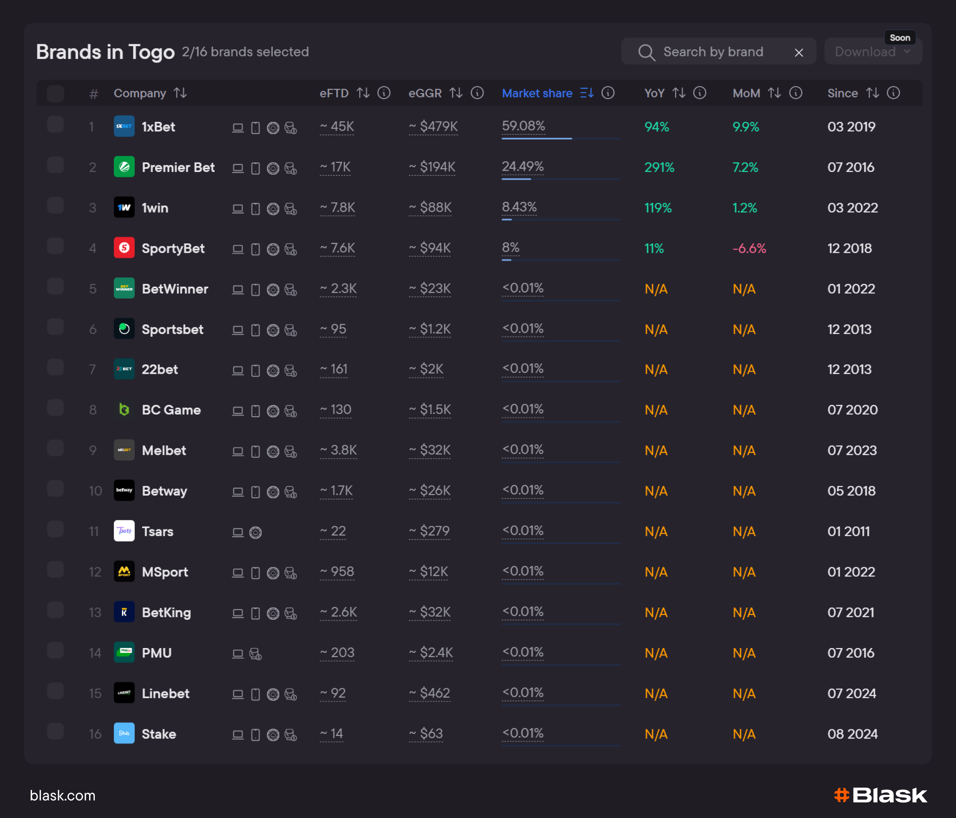Screen dimensions: 956x818
Task: Click the search magnifier icon
Action: (646, 52)
